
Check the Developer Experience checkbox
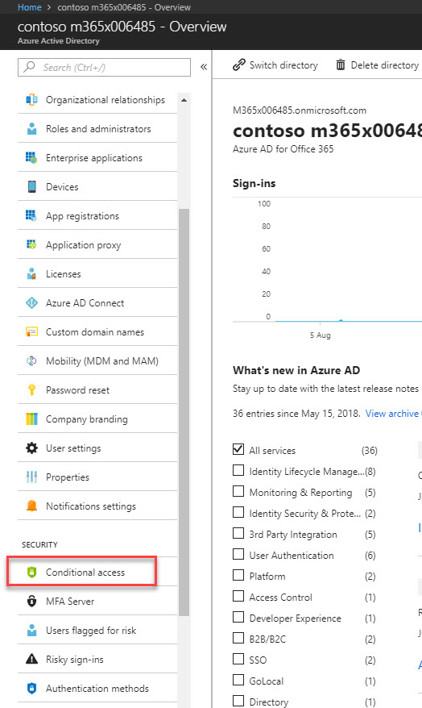tap(238, 617)
